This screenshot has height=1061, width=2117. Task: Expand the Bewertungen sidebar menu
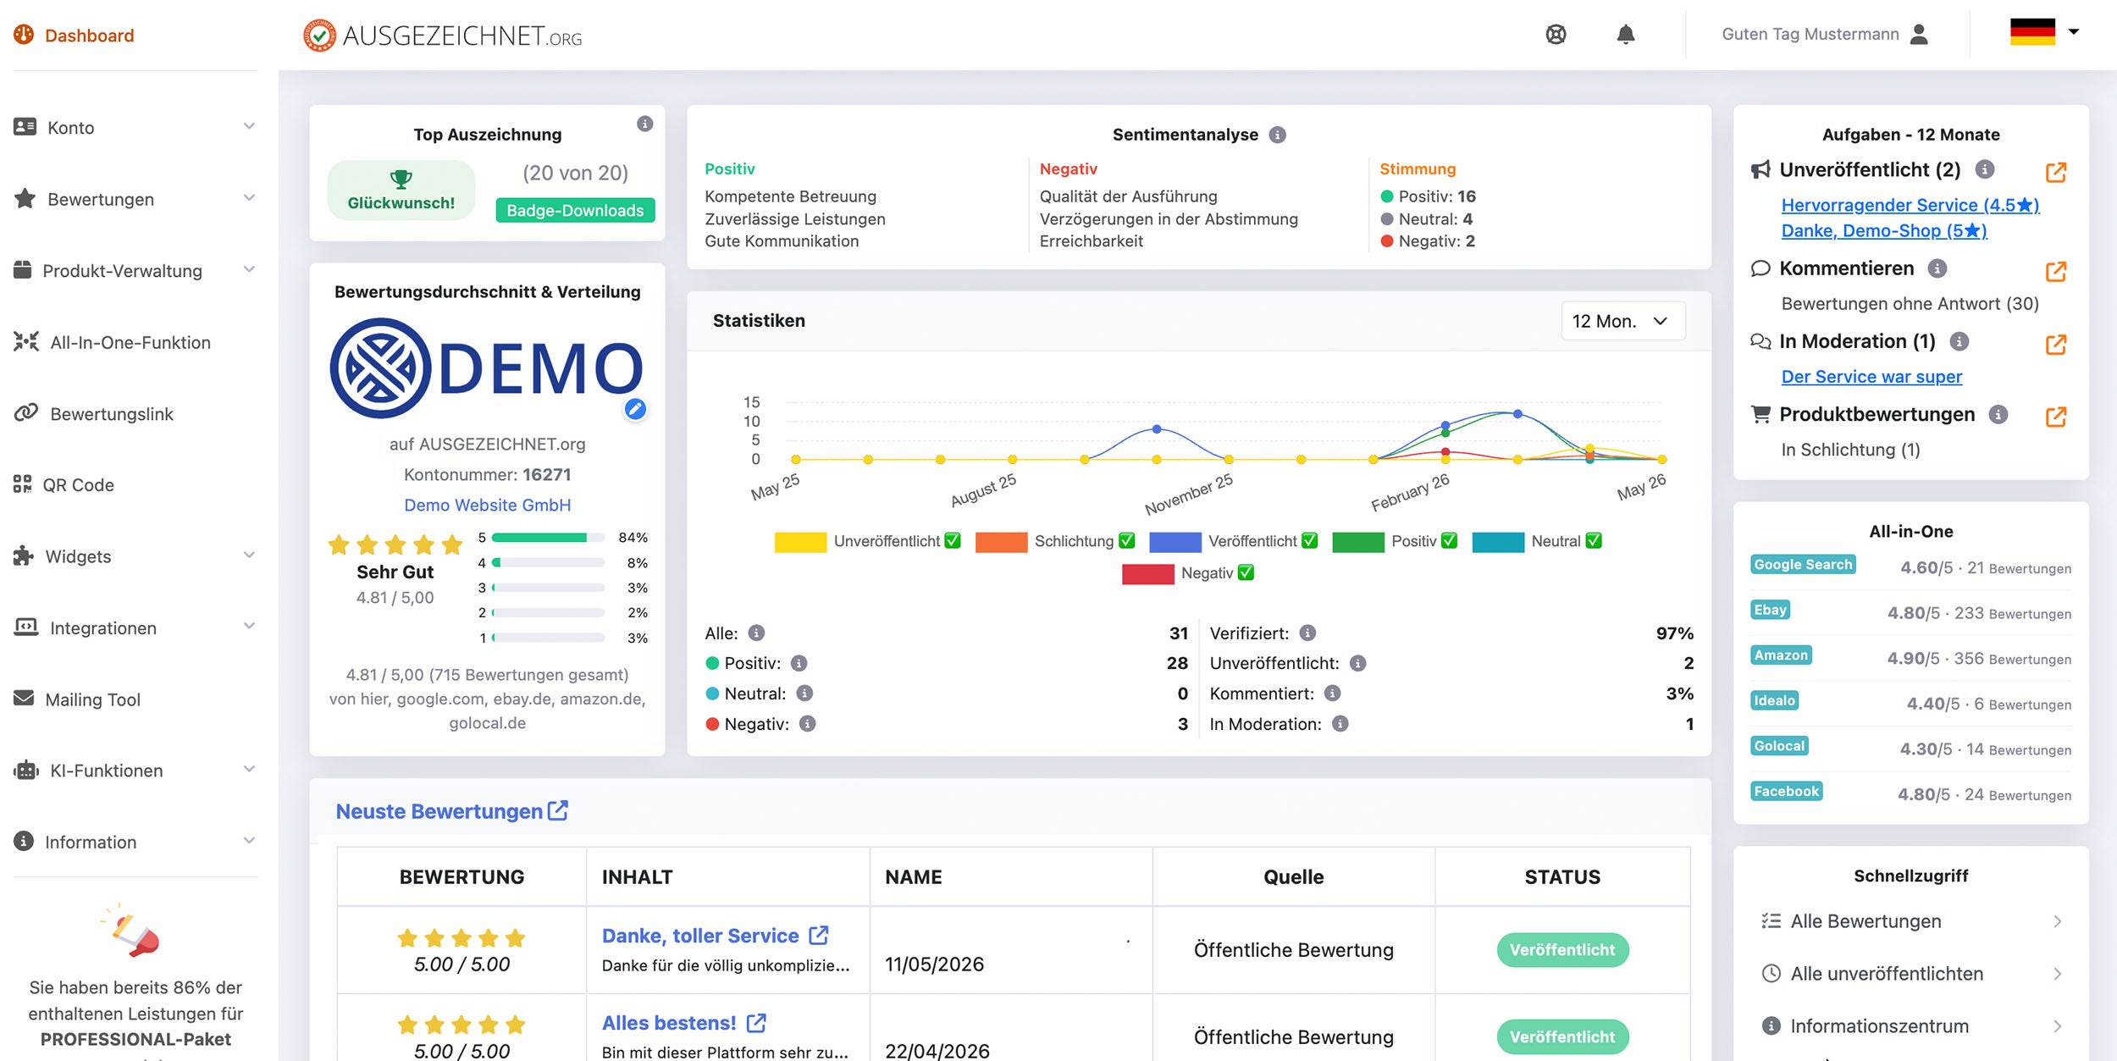[x=135, y=199]
